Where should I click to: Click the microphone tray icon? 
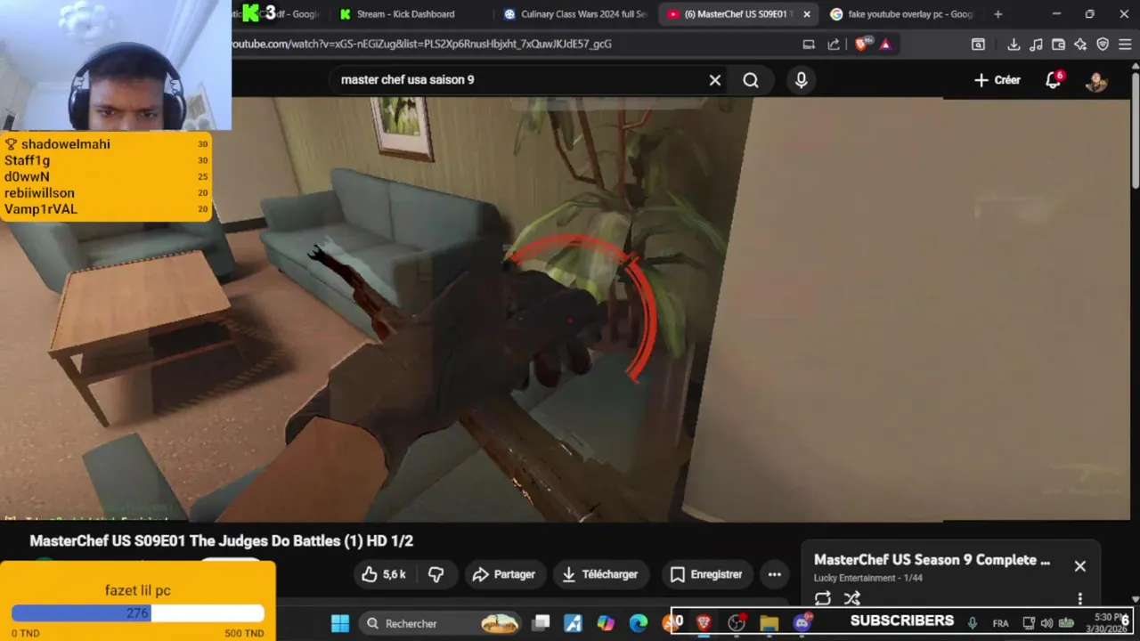pyautogui.click(x=973, y=623)
